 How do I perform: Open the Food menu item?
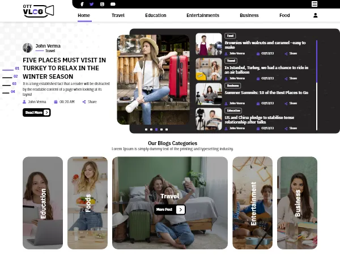284,15
